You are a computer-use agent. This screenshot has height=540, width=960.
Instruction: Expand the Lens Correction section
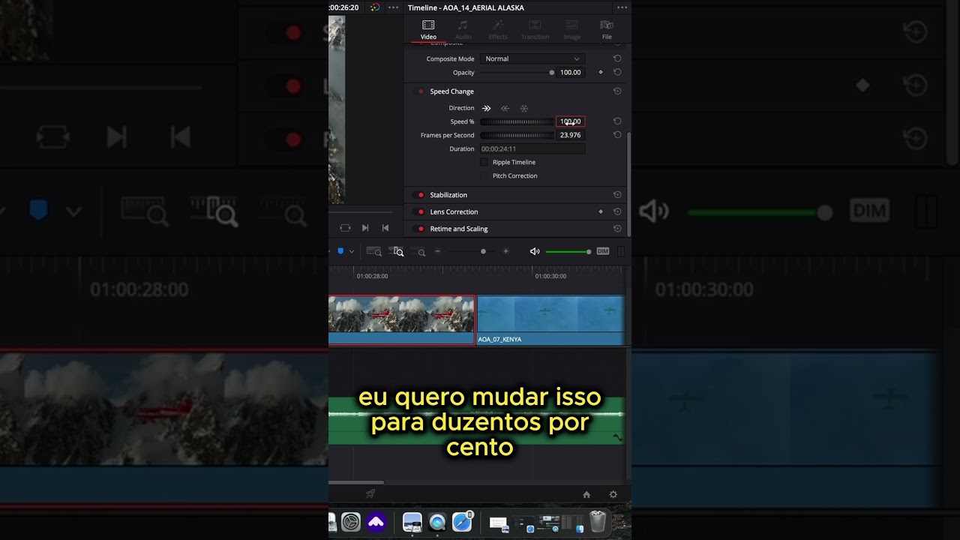tap(454, 212)
